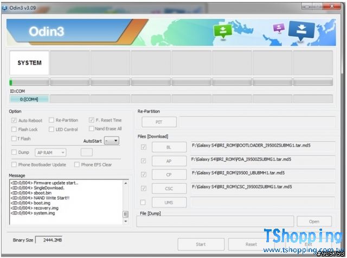Screen dimensions: 347x258
Task: Click the UMS file button
Action: [169, 203]
